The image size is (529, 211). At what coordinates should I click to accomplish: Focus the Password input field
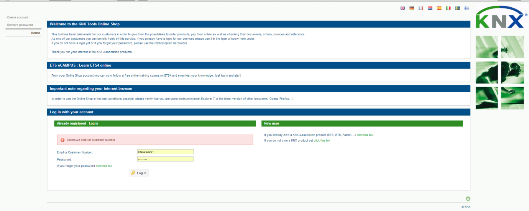click(x=165, y=159)
